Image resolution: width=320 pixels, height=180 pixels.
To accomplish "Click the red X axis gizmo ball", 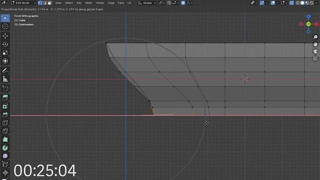I will 316,24.
